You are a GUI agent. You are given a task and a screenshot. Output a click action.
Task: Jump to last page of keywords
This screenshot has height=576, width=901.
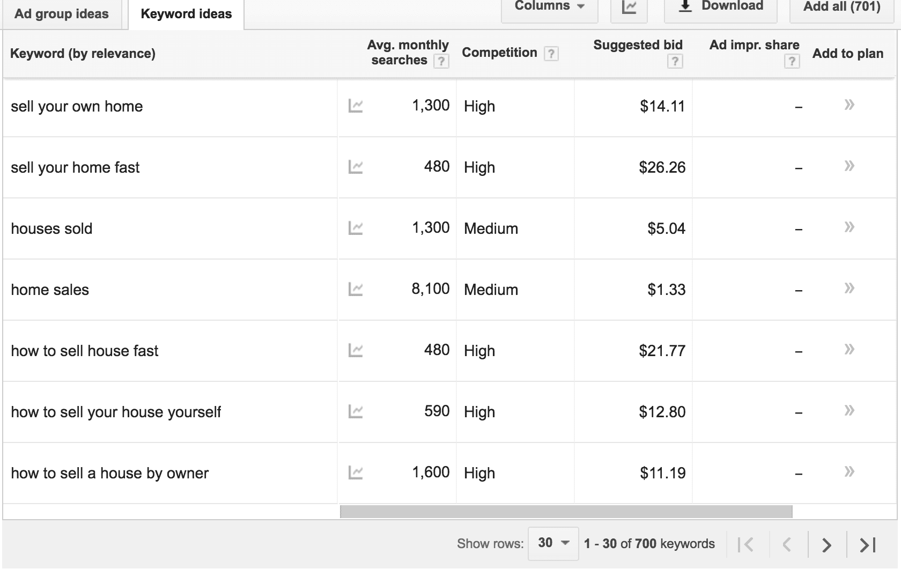pyautogui.click(x=868, y=544)
